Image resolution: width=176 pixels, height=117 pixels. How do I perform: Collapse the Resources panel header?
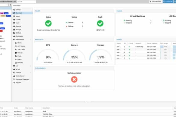click(74, 40)
